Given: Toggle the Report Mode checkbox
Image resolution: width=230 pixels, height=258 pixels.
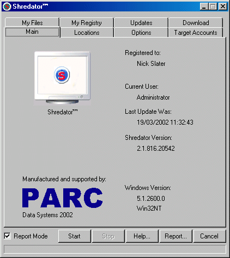Looking at the screenshot, I should (x=7, y=236).
